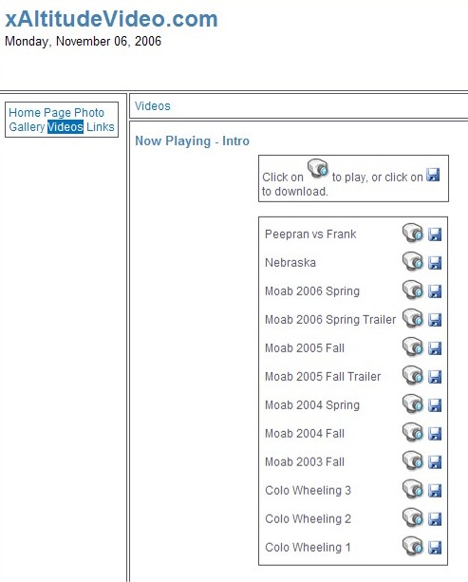
Task: Open the Home Page link
Action: (40, 112)
